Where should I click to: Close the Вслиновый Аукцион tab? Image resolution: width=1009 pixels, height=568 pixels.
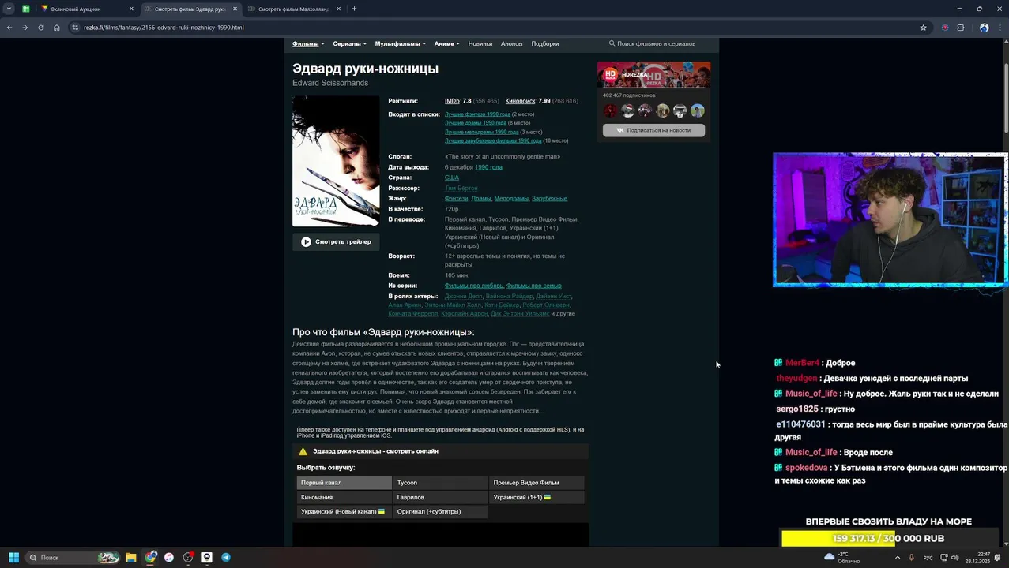[x=131, y=9]
